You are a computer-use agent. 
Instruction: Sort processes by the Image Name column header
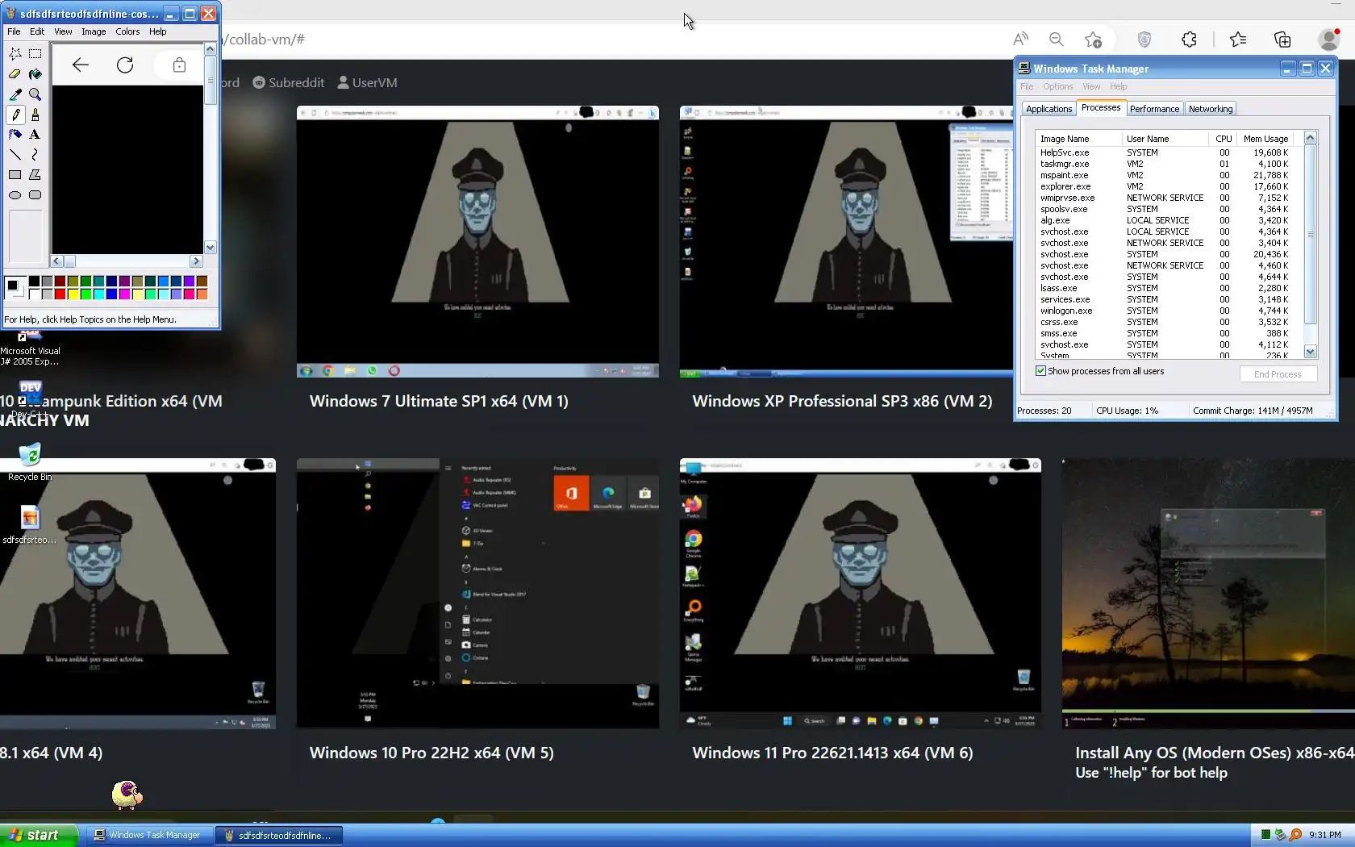(x=1078, y=139)
